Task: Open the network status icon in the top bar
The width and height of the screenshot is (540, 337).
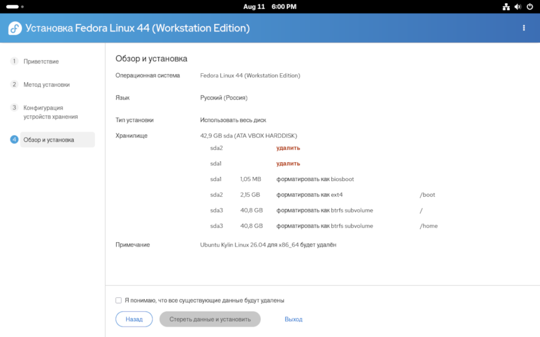Action: (x=506, y=6)
